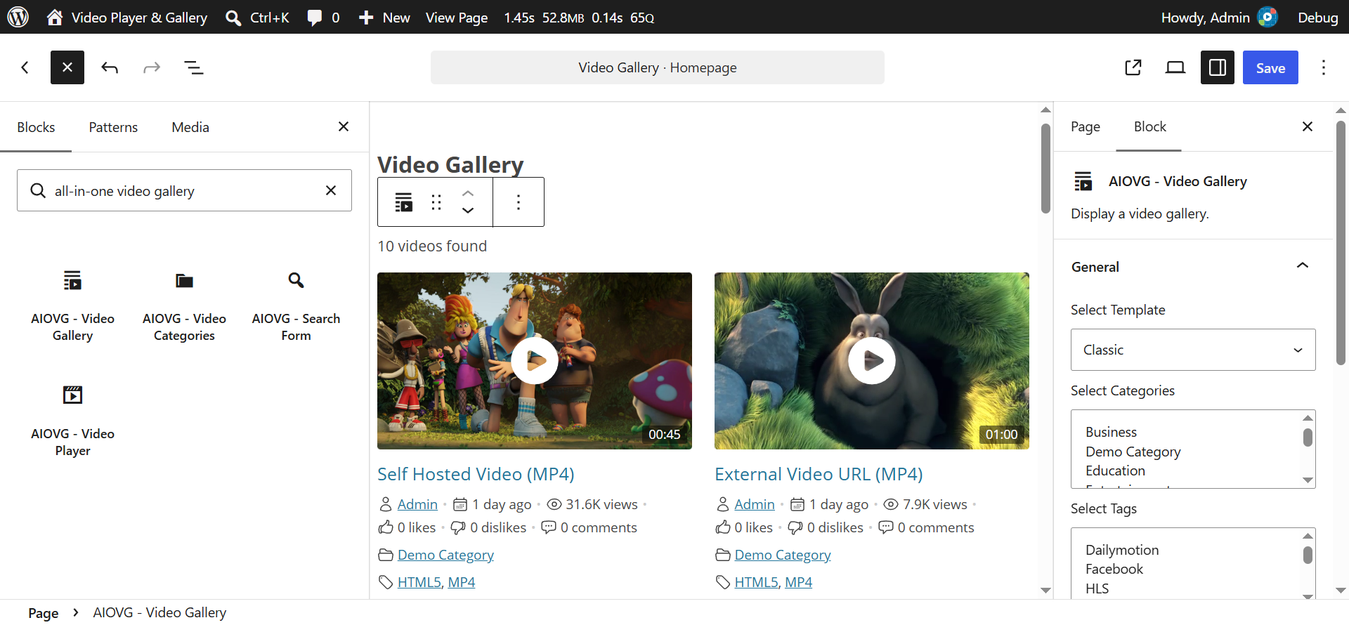Close the block inserter toggle

coord(67,67)
